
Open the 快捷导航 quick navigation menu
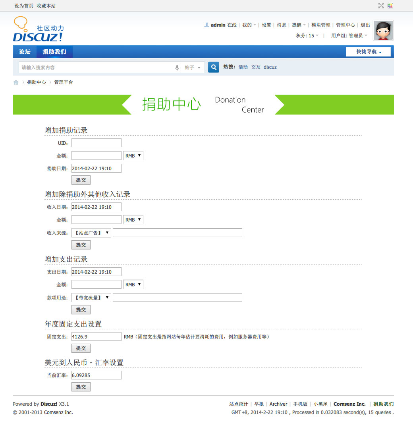click(x=369, y=52)
